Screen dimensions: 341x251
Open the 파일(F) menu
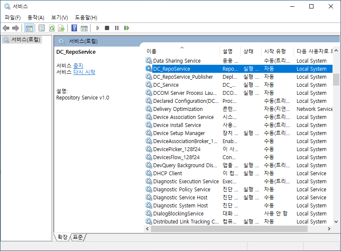point(13,17)
